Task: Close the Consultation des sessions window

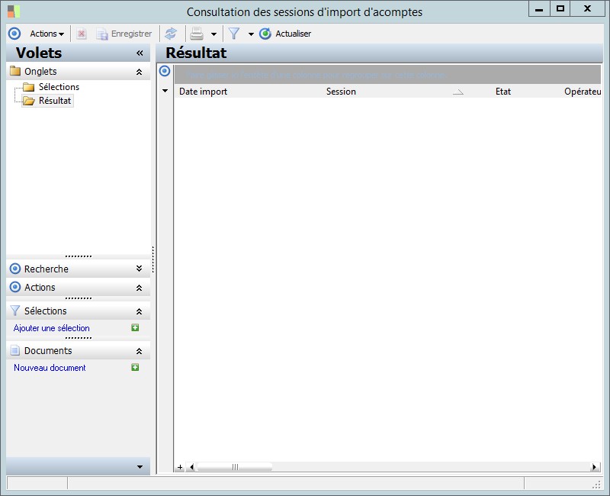Action: click(587, 9)
